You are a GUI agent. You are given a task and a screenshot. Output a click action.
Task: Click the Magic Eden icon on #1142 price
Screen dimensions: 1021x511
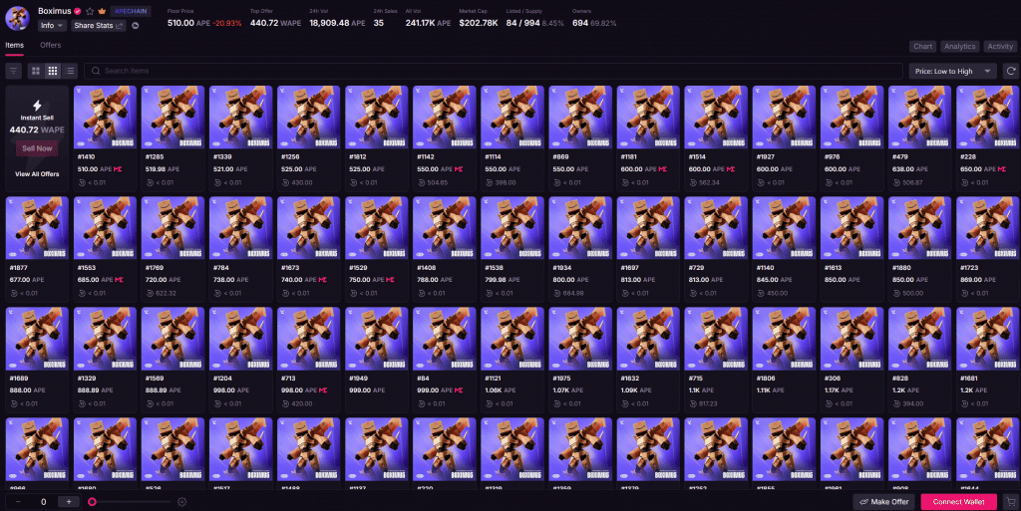458,169
